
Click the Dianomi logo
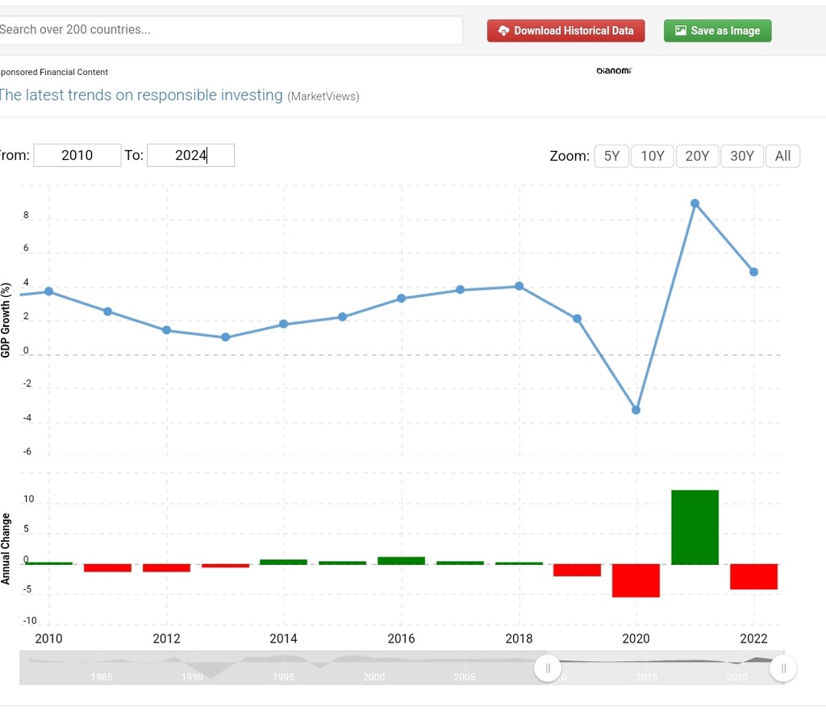614,70
